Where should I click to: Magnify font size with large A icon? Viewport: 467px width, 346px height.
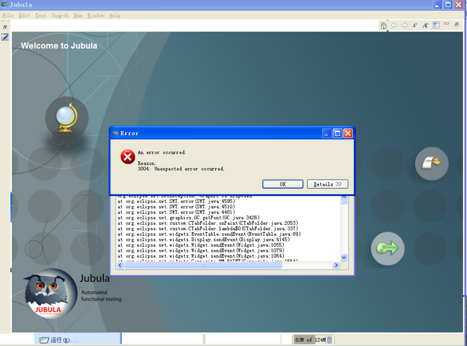[425, 25]
